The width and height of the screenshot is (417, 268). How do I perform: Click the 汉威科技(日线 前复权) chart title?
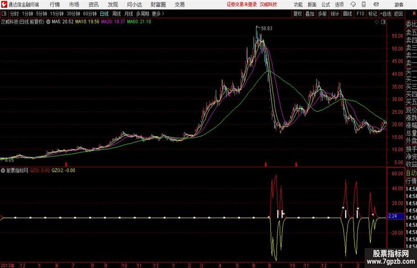(23, 22)
